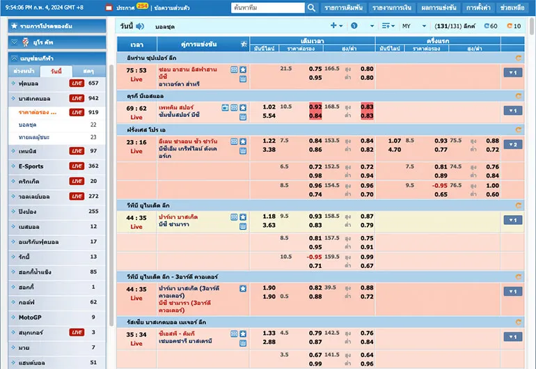Click the search magnifier icon

point(311,8)
